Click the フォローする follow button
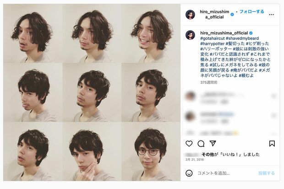284x189 pixels. click(x=252, y=11)
